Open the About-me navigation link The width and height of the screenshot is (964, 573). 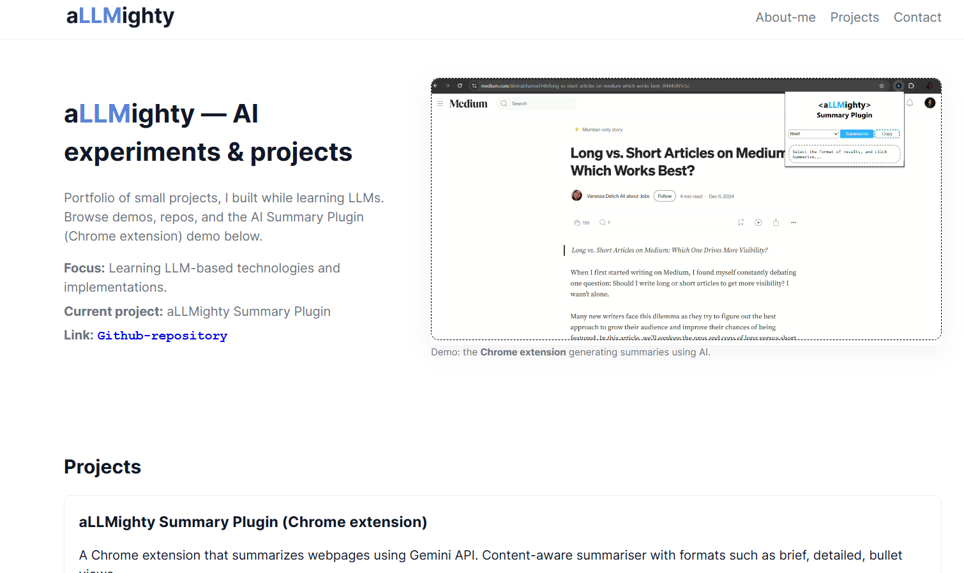tap(785, 17)
